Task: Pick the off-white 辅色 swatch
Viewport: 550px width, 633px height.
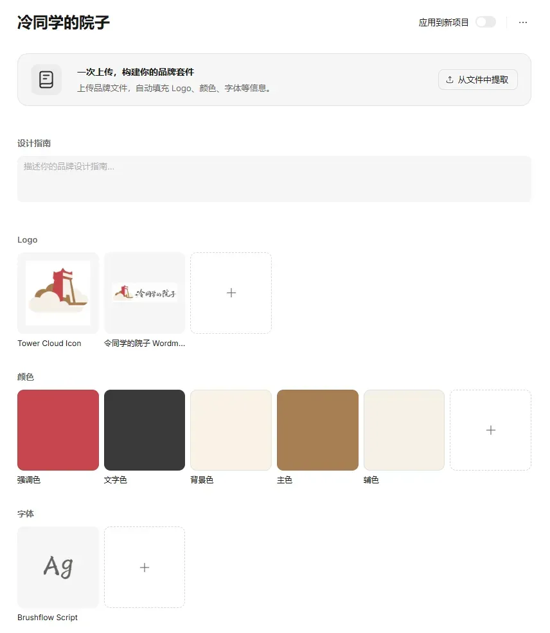Action: (404, 430)
